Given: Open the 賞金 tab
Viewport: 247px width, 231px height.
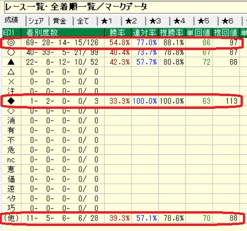Looking at the screenshot, I should 61,21.
